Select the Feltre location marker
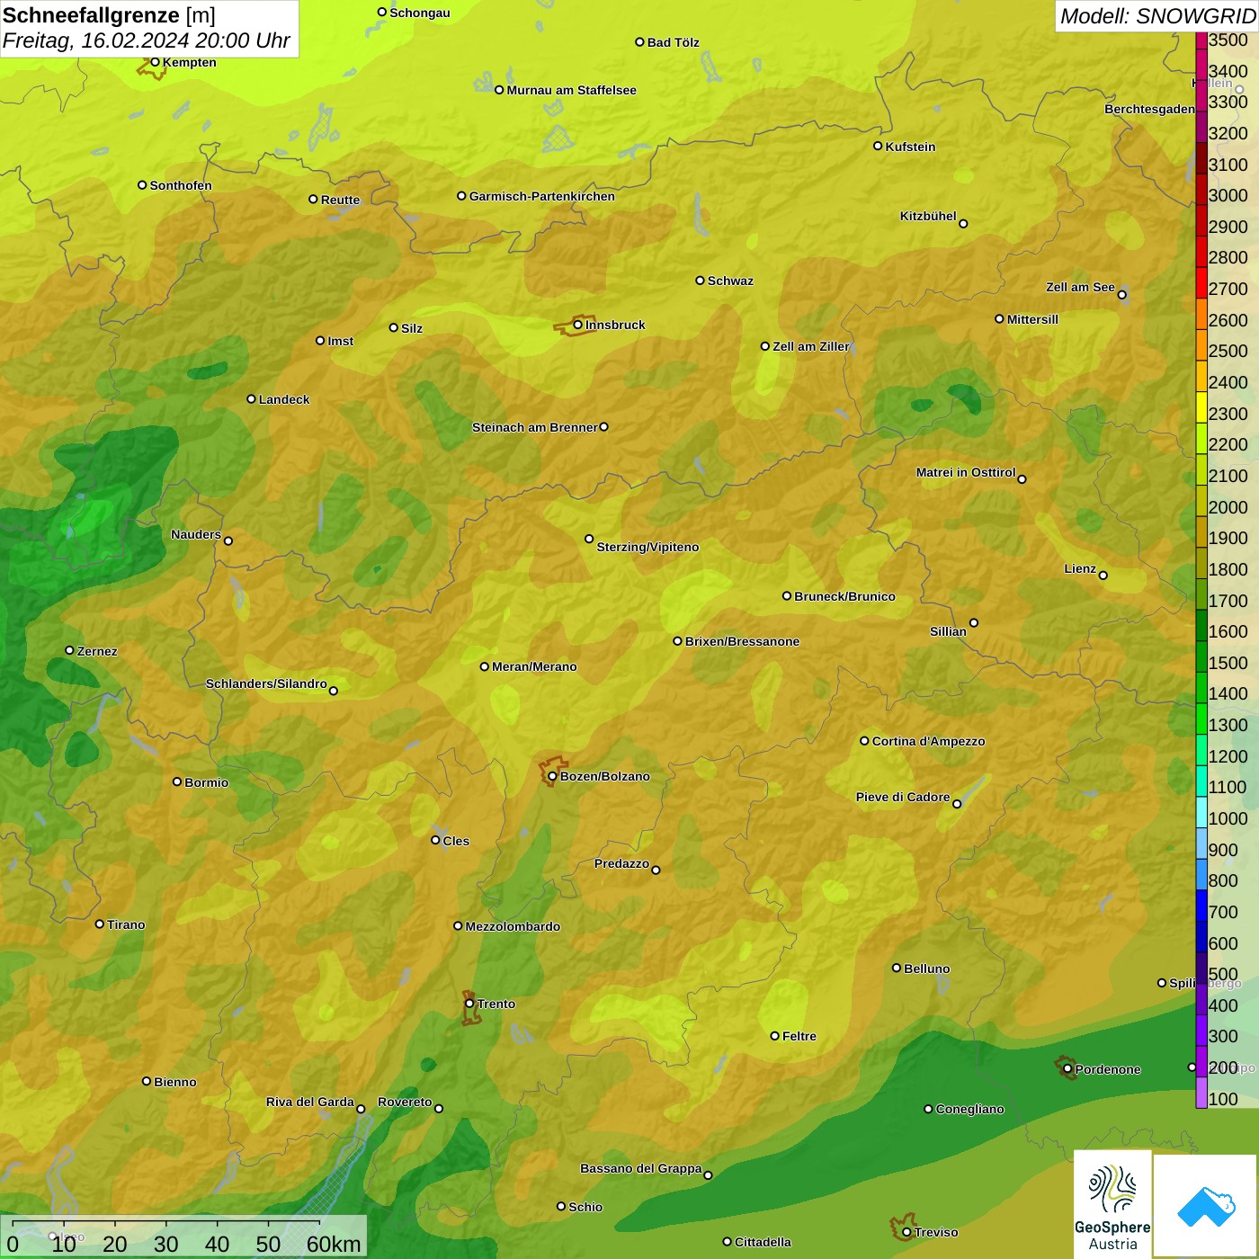The height and width of the screenshot is (1259, 1259). coord(774,1036)
